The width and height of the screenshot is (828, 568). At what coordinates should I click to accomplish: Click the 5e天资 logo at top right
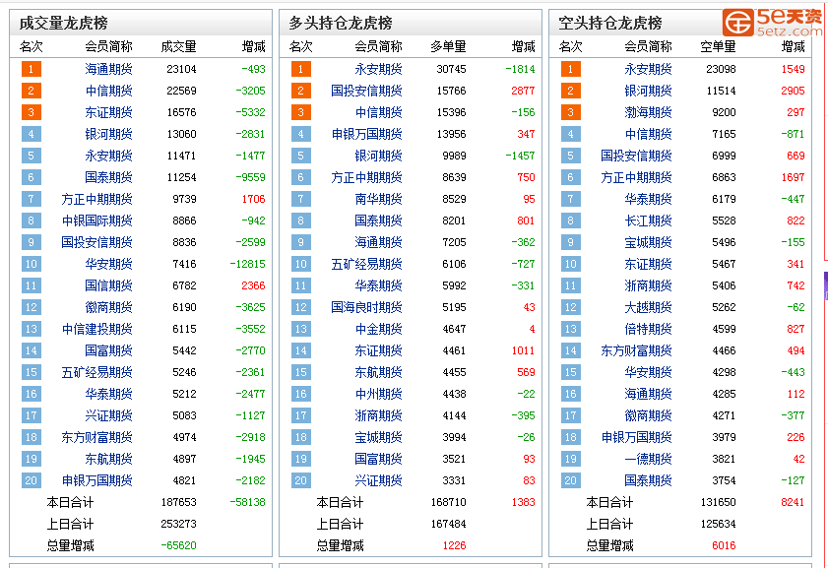pyautogui.click(x=773, y=22)
